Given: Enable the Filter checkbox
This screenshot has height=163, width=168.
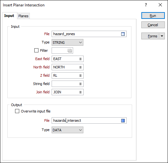Looking at the screenshot, I should point(36,50).
